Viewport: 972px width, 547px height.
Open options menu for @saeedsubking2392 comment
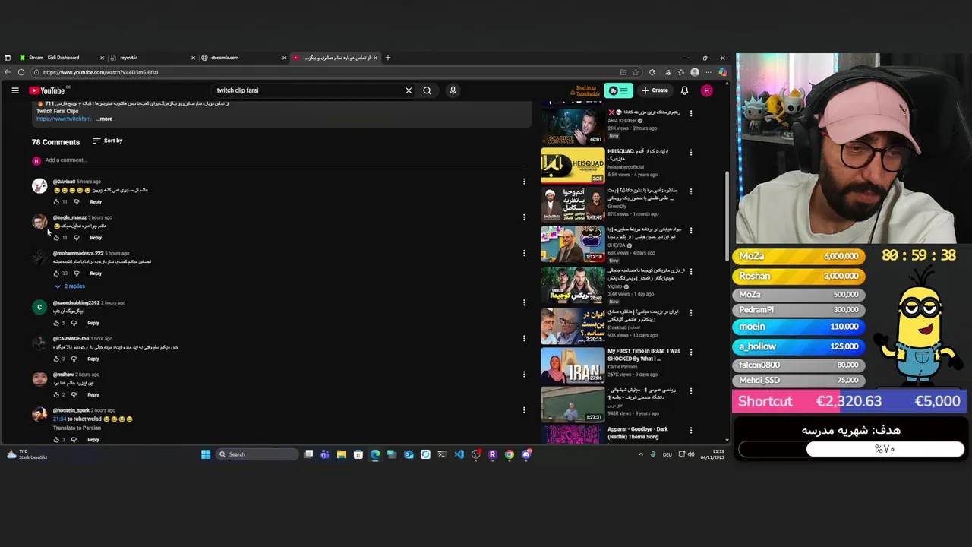pos(524,302)
